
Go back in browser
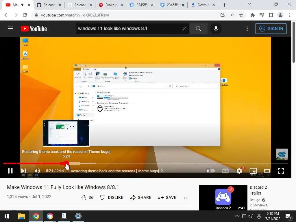click(6, 15)
